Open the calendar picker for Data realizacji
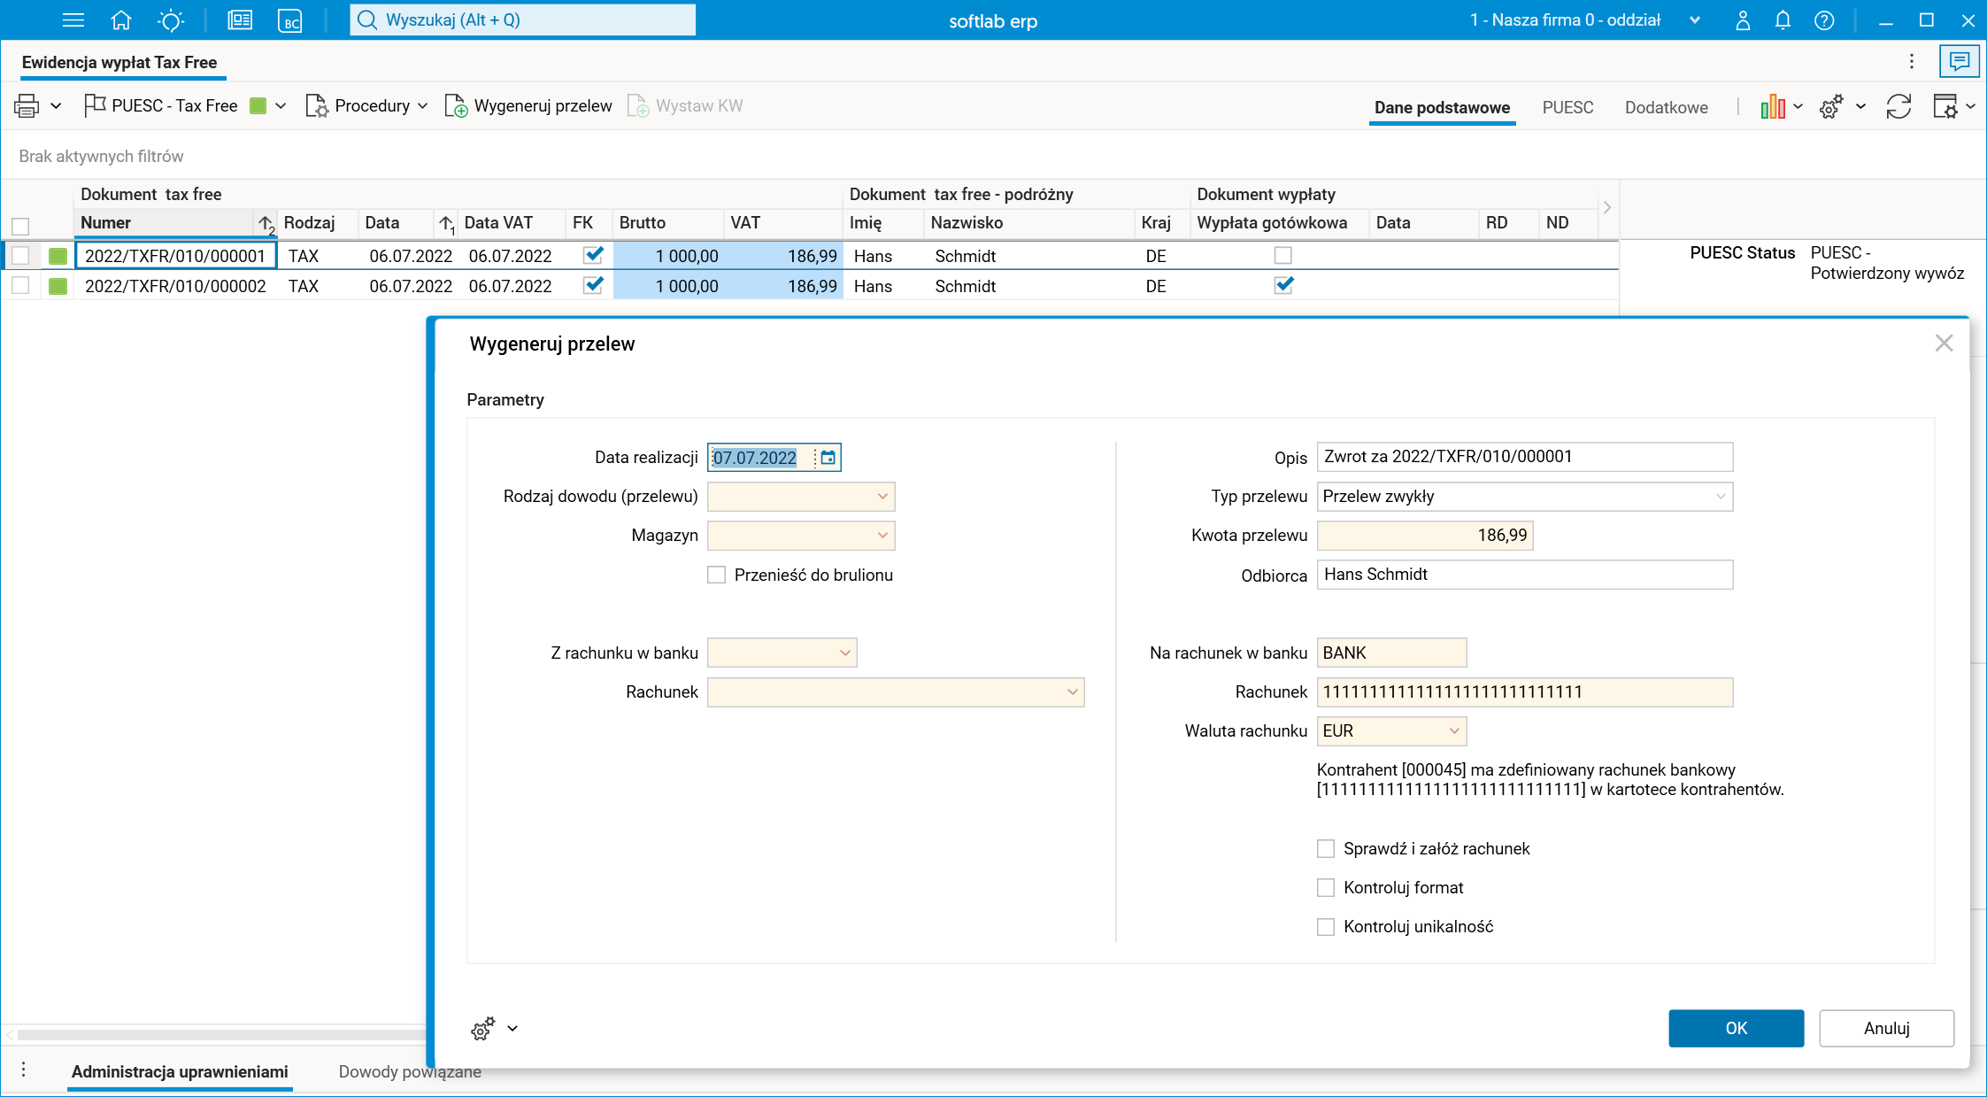 point(828,458)
